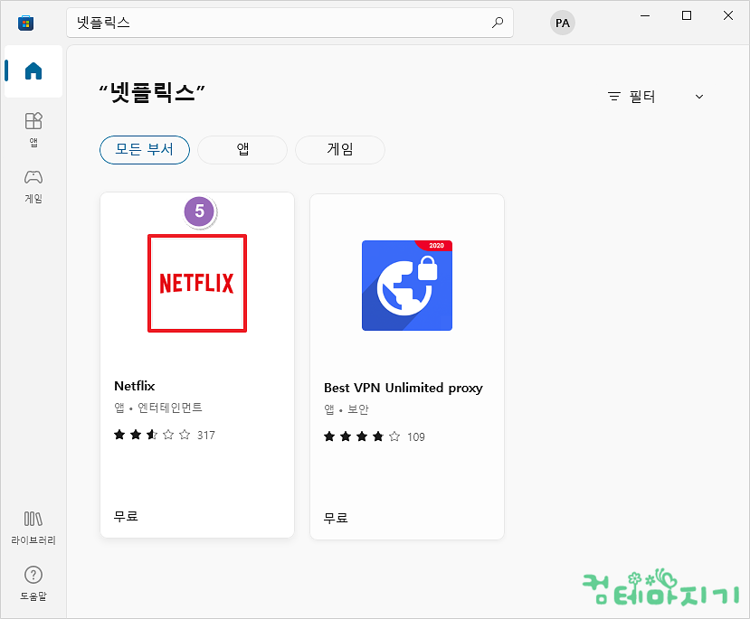Viewport: 750px width, 619px height.
Task: Open the Best VPN Unlimited proxy thumbnail
Action: click(x=407, y=286)
